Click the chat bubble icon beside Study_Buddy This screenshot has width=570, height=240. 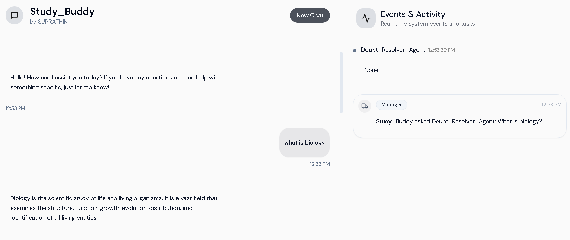[x=15, y=15]
